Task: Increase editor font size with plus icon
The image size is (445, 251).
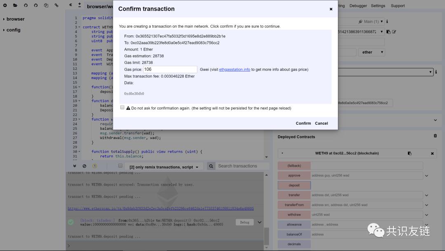Action: [80, 5]
